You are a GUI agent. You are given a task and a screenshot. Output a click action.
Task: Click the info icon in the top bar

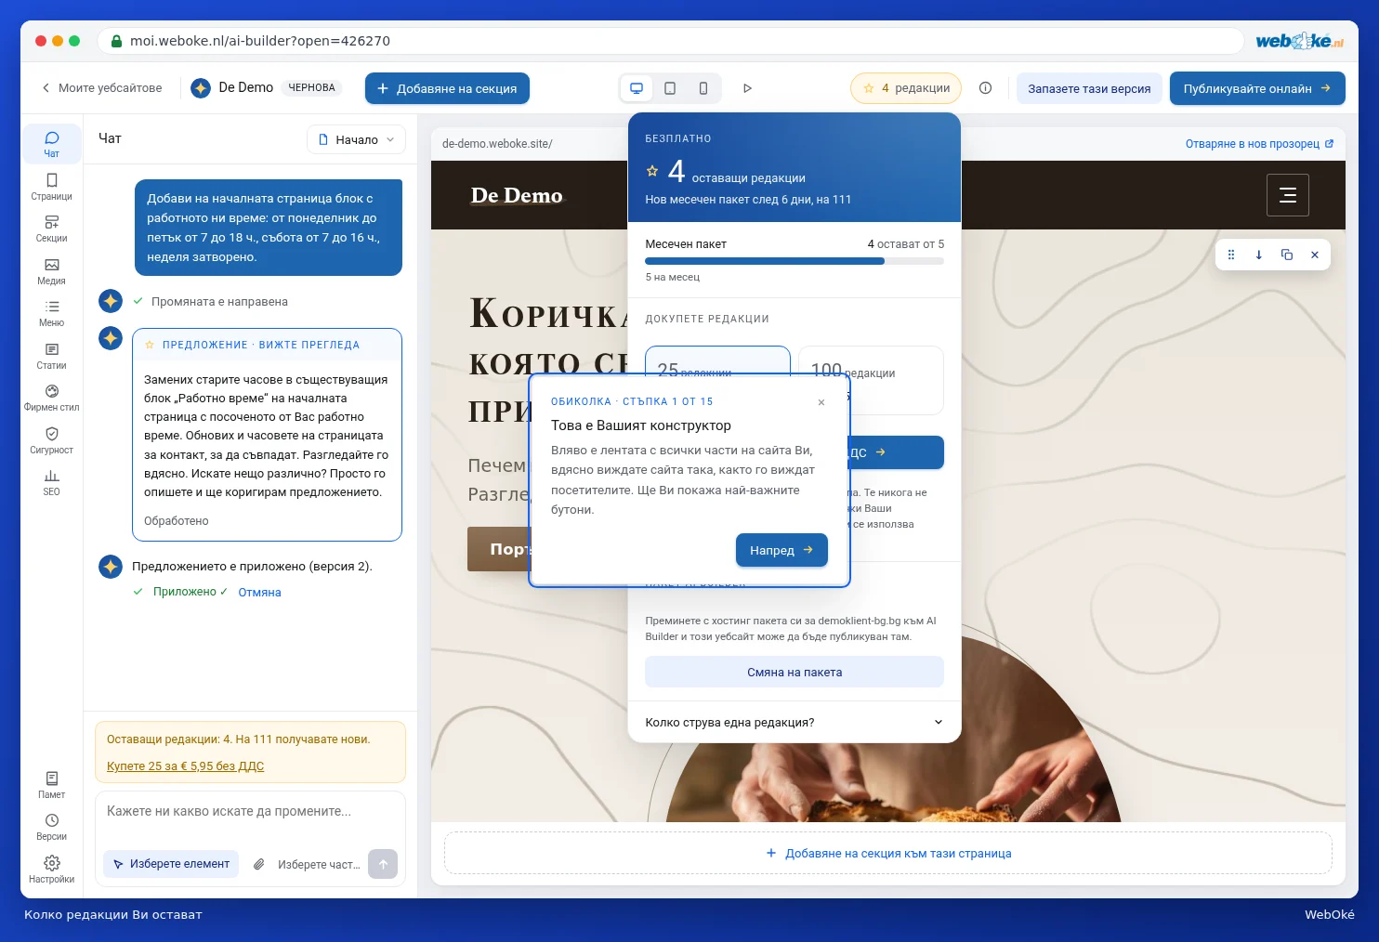pos(986,88)
